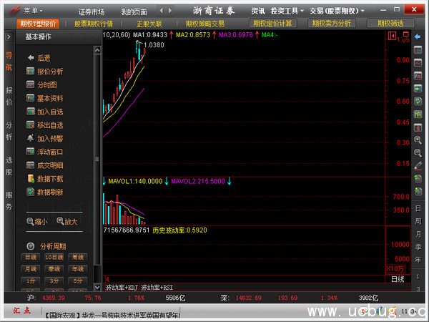Open the 资讯 menu
Image resolution: width=429 pixels, height=322 pixels.
[258, 11]
